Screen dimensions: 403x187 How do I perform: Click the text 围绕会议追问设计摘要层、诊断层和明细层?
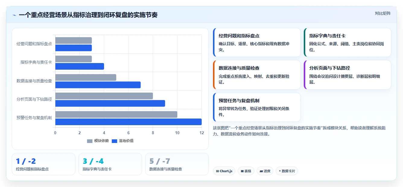pos(345,79)
